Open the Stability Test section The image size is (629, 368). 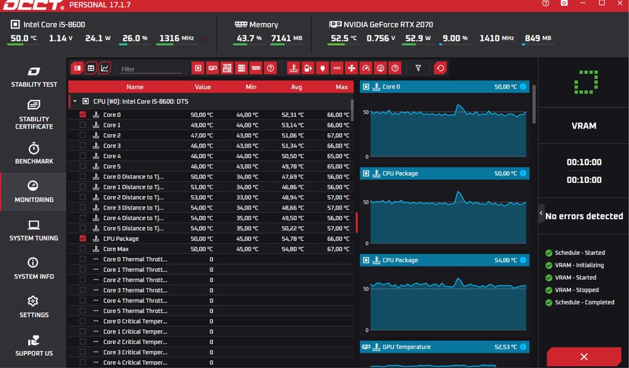[x=34, y=77]
